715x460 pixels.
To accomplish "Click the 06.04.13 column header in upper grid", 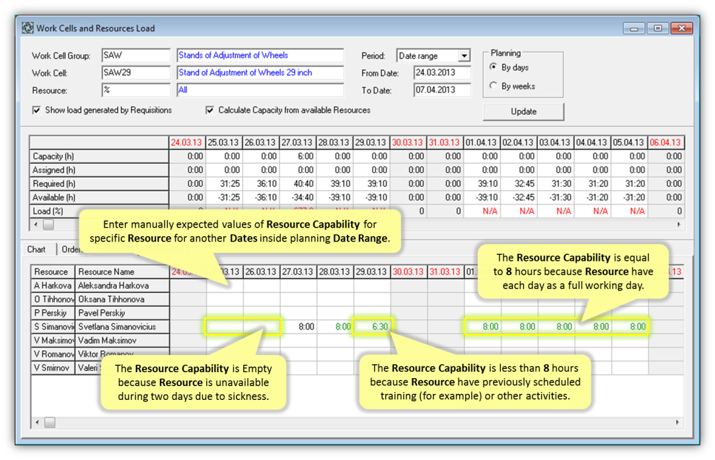I will click(665, 143).
